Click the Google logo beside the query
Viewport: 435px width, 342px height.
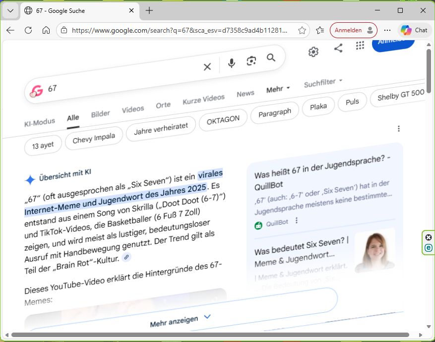tap(37, 91)
